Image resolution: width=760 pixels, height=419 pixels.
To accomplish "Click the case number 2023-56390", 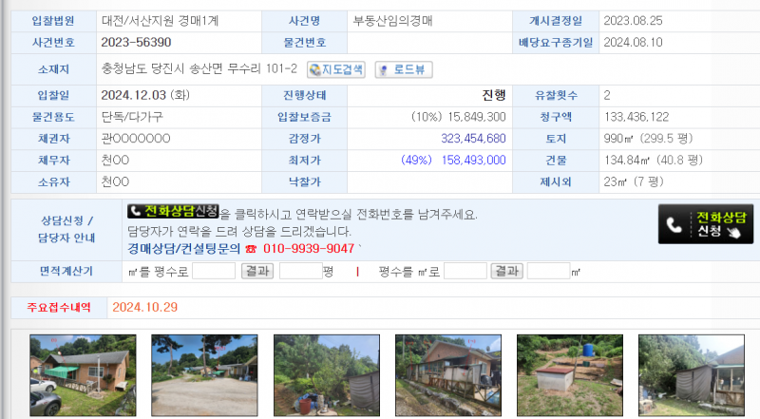I will tap(136, 43).
